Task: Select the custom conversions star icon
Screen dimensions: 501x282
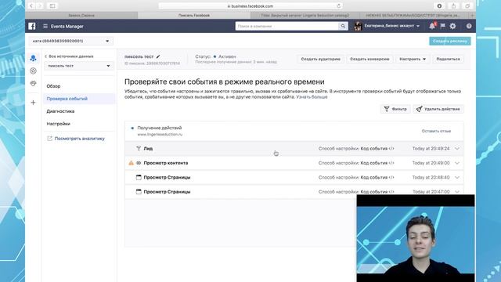Action: (33, 70)
